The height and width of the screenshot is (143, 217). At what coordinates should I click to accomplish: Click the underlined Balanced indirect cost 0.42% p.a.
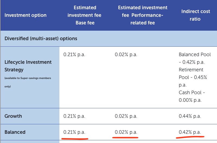coord(190,132)
